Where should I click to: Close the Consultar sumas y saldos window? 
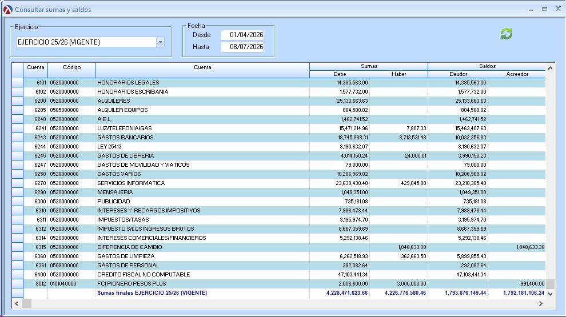(558, 9)
